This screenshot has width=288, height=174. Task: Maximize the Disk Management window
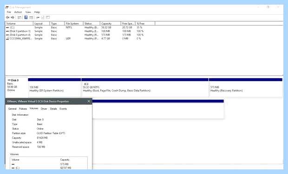[x=268, y=7]
